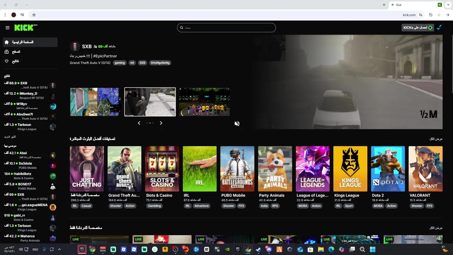Open the Slots & Casino category card
The height and width of the screenshot is (255, 453).
pos(162,169)
